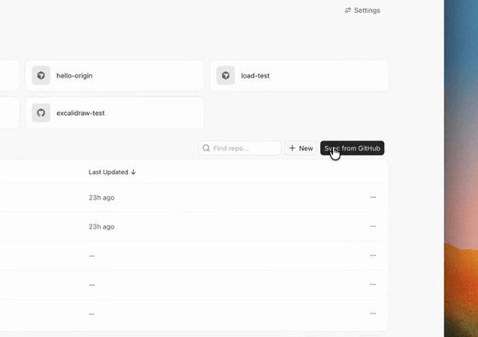The image size is (478, 337).
Task: Click the New repo button
Action: (x=300, y=148)
